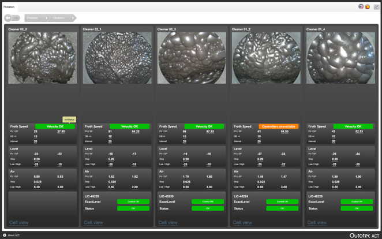Edit froth speed setpoint 27.80 in Cleaner 03_3
382x239 pixels.
pyautogui.click(x=61, y=132)
